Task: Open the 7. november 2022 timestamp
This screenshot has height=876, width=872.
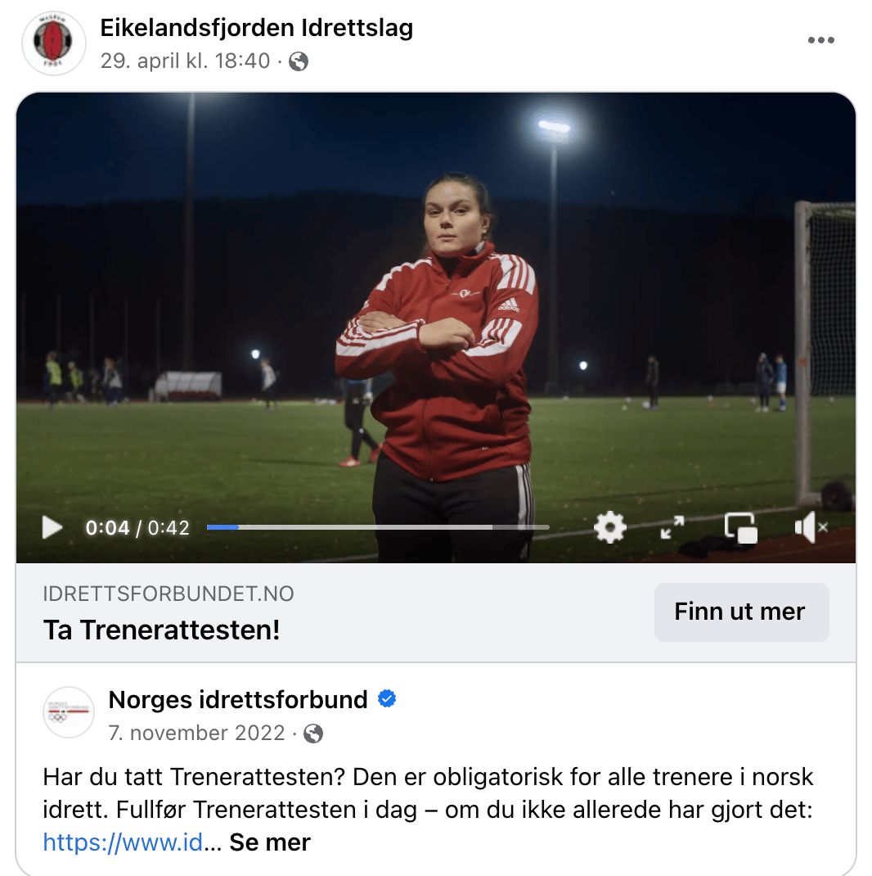Action: click(x=196, y=733)
